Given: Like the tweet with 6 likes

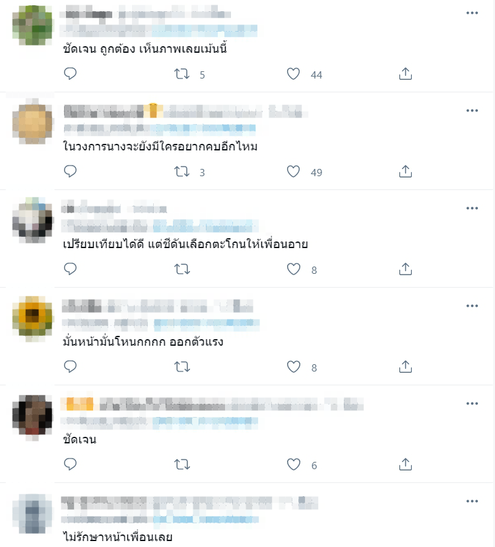Looking at the screenshot, I should coord(293,465).
